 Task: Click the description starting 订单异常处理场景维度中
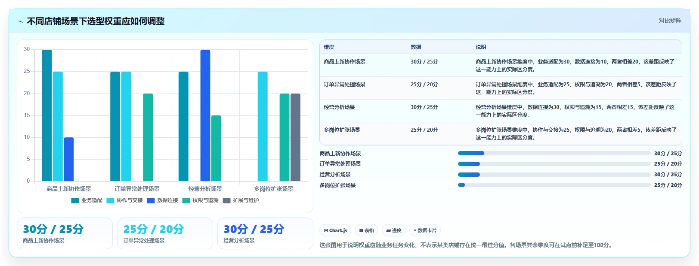[576, 88]
